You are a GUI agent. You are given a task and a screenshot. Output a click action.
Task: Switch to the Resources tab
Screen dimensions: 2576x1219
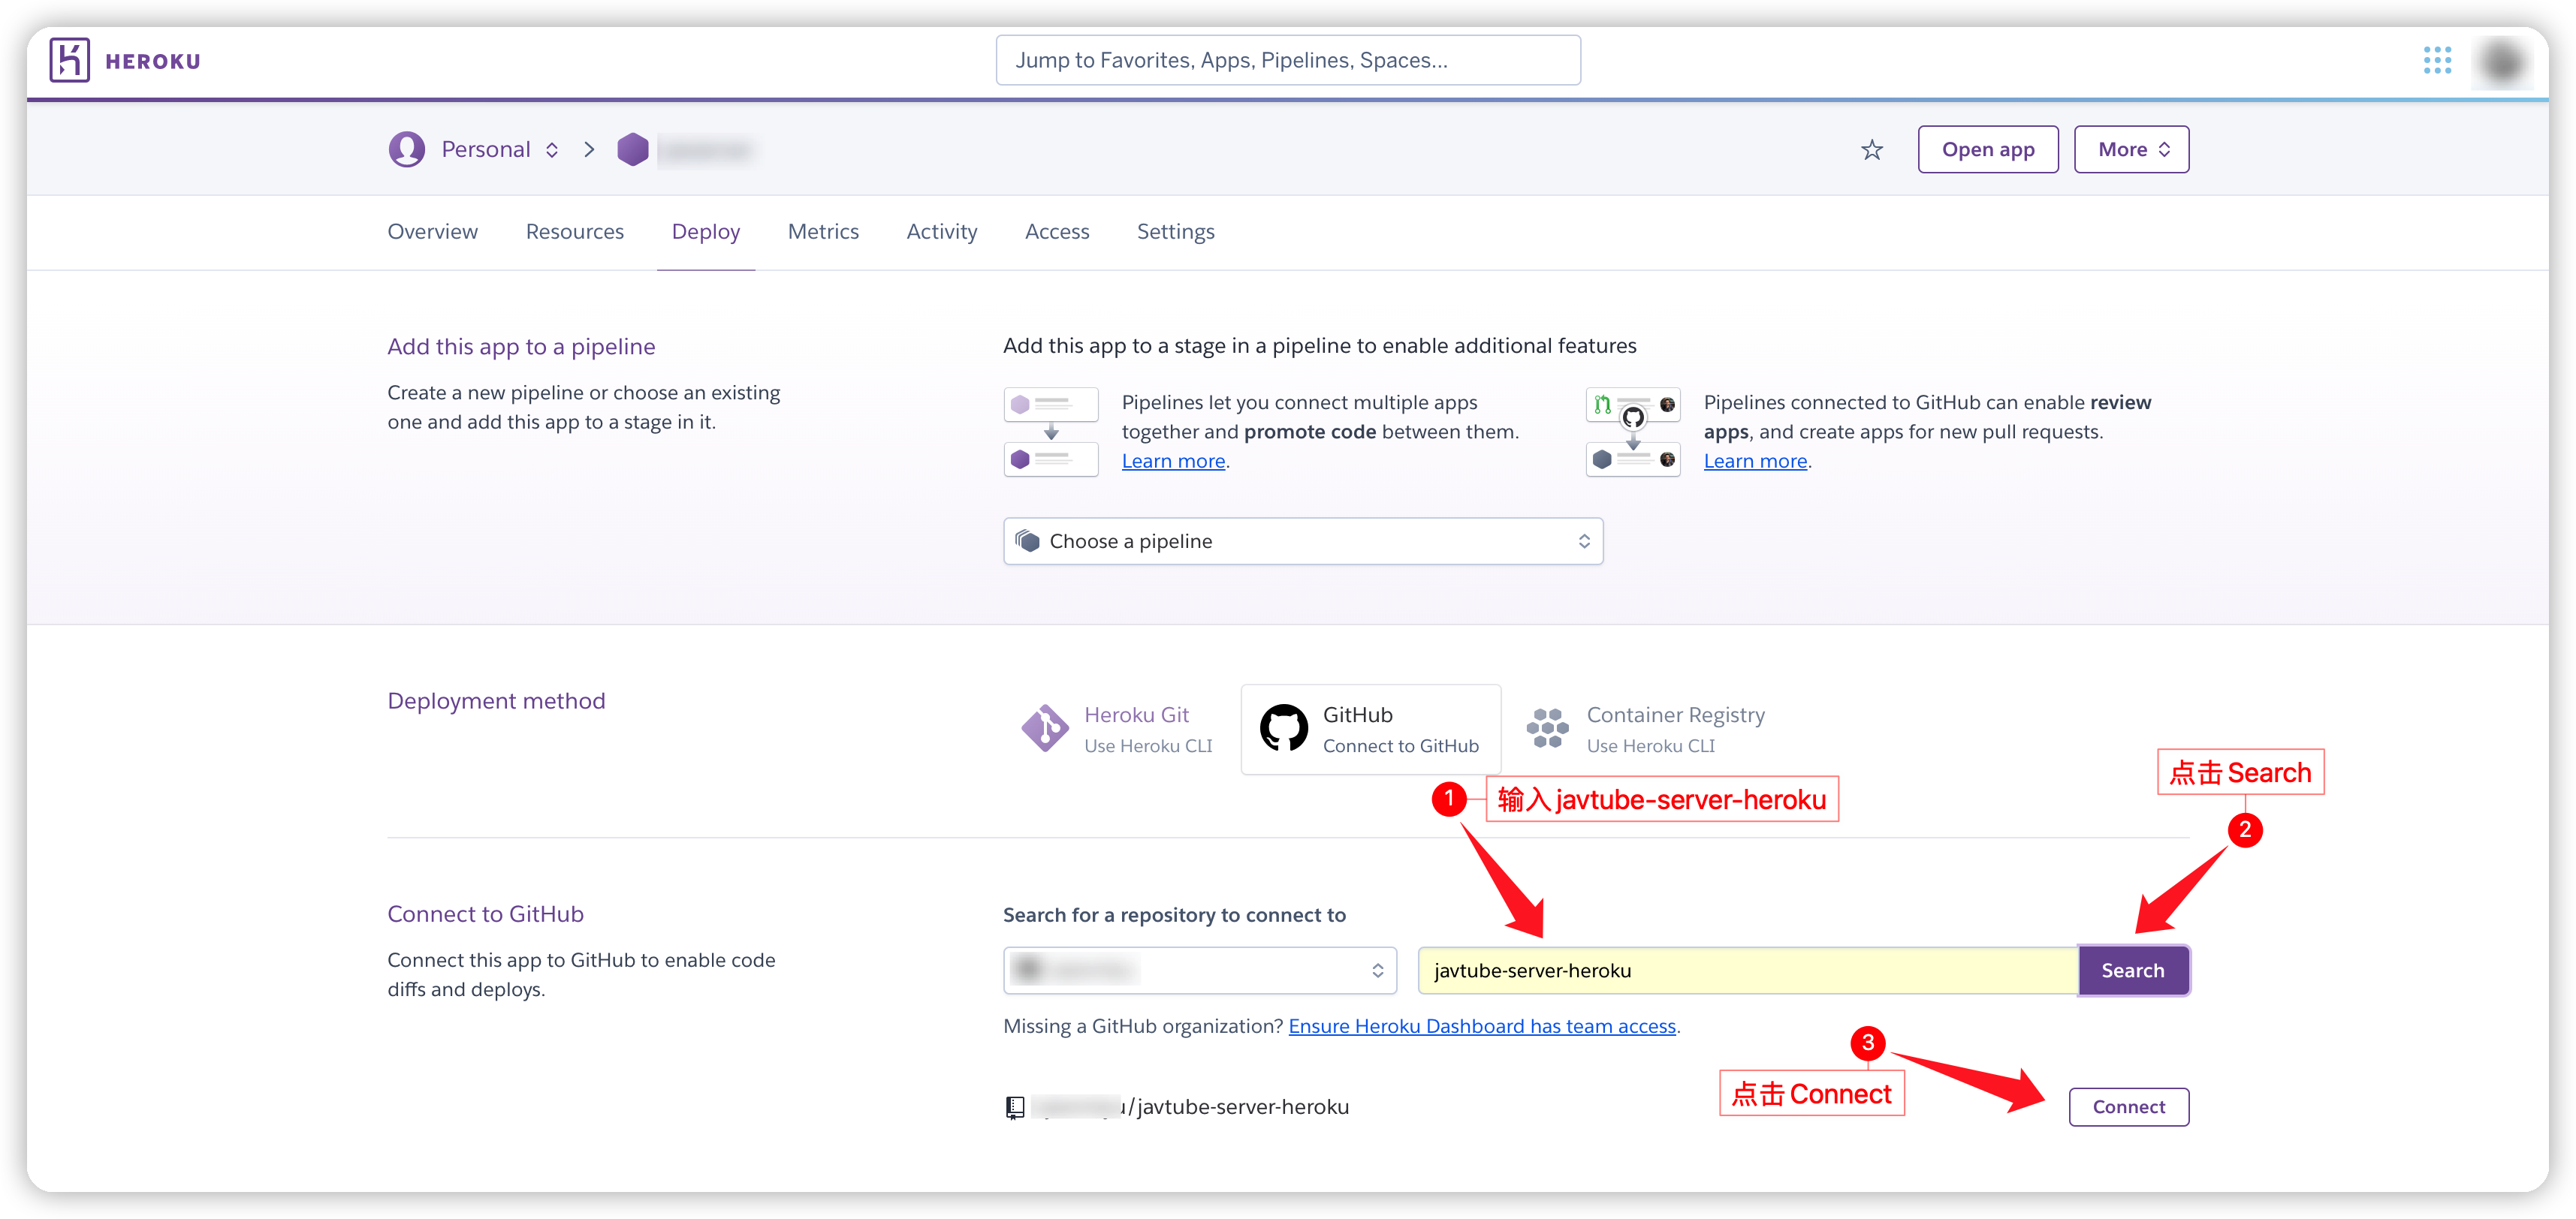[574, 232]
